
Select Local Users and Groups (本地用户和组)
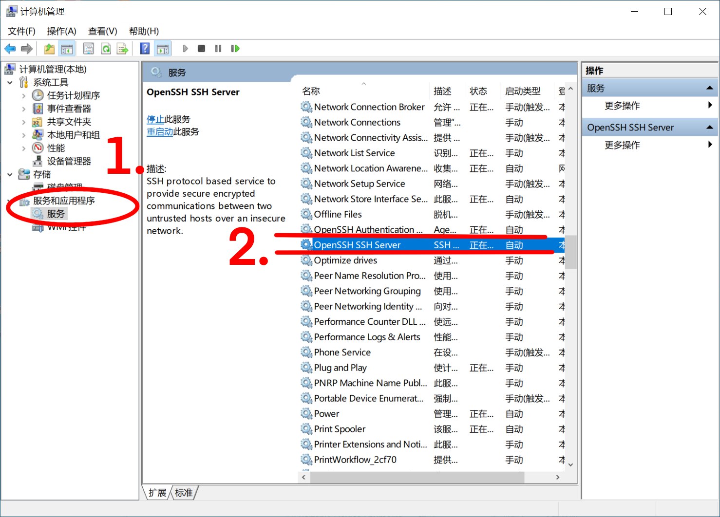pyautogui.click(x=74, y=135)
